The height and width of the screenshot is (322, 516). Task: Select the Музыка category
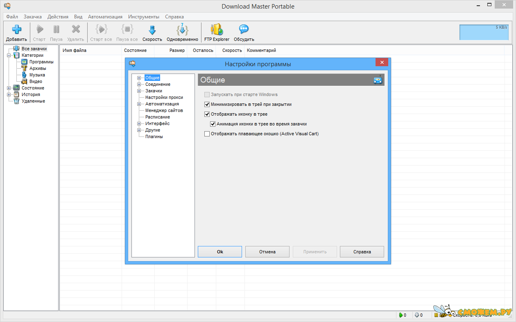37,75
